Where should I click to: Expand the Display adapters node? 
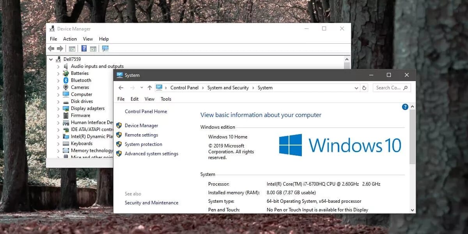pyautogui.click(x=58, y=108)
